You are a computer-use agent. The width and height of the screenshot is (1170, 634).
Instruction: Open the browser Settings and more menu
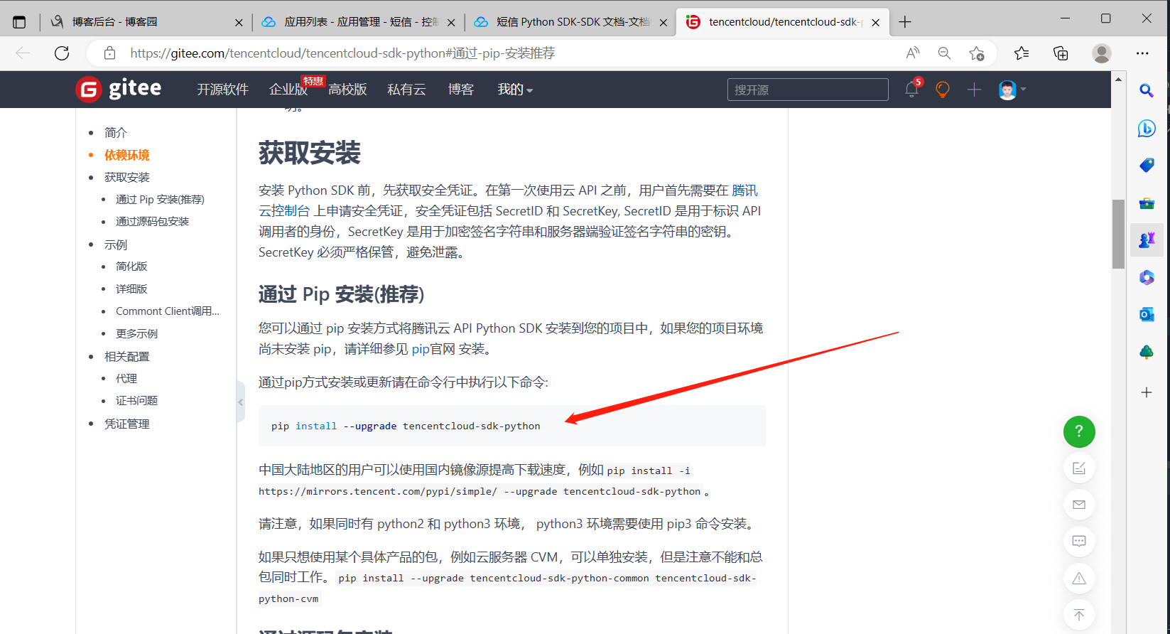click(1142, 53)
